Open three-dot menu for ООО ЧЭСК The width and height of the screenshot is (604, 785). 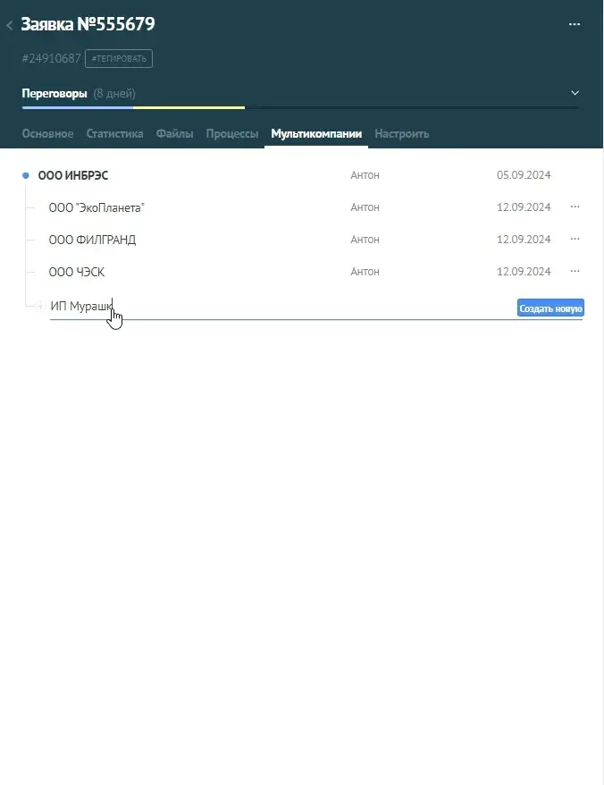[575, 271]
